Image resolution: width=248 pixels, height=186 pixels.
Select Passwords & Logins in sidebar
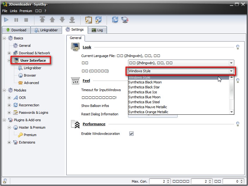pyautogui.click(x=33, y=113)
